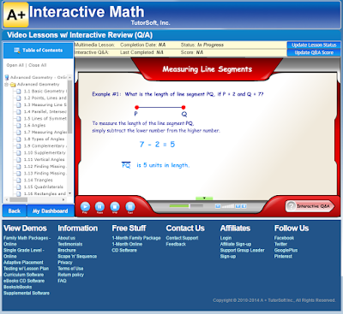This screenshot has height=314, width=343.
Task: Open Affiliate Sign-up link
Action: [236, 244]
